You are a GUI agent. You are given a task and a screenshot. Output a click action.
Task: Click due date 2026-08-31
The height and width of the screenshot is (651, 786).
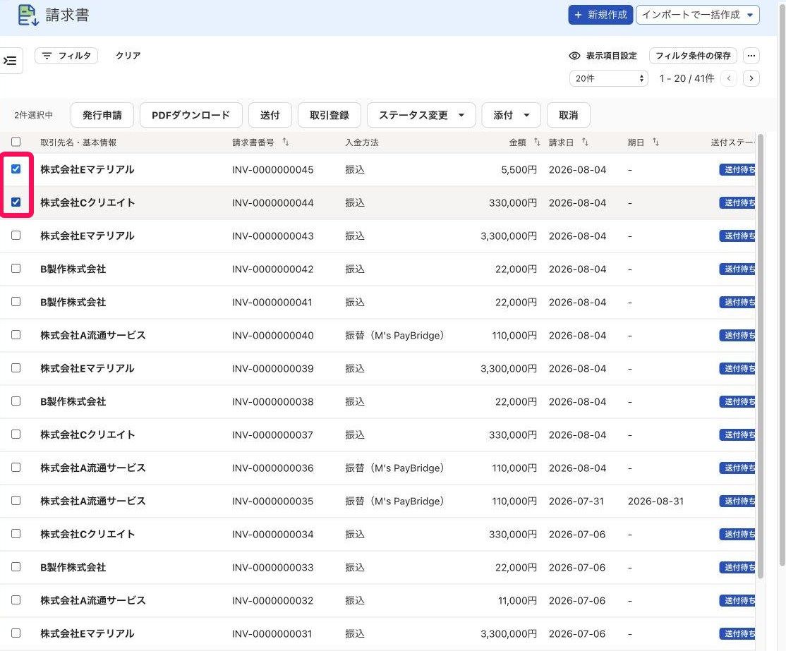(655, 501)
